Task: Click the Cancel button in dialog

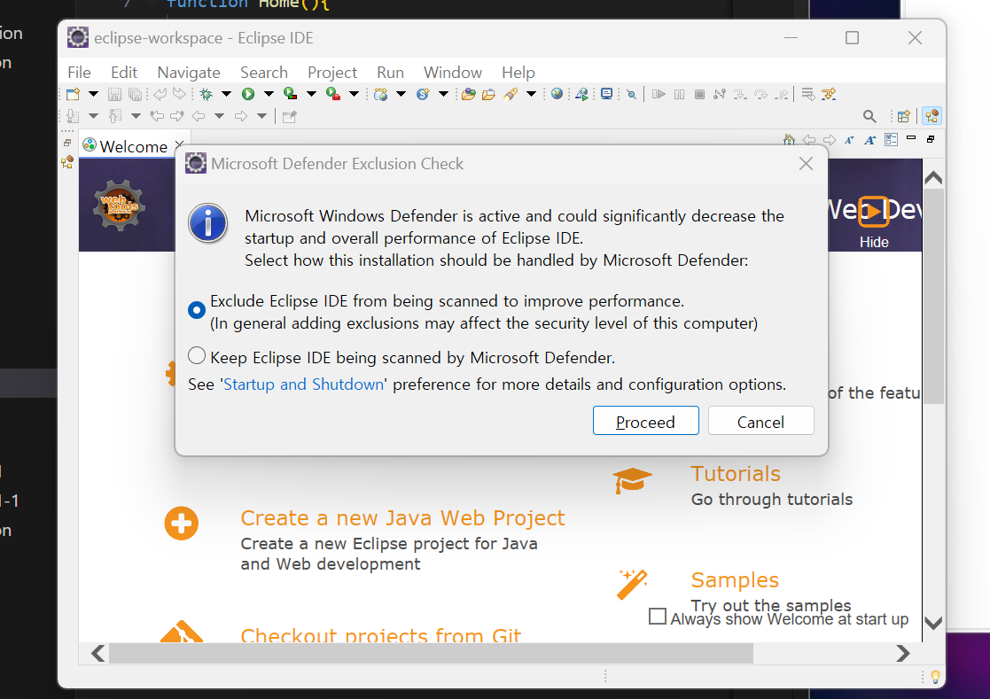Action: pyautogui.click(x=760, y=421)
